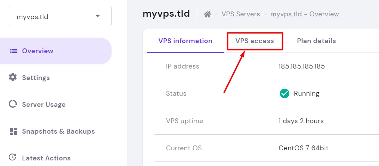This screenshot has height=166, width=379.
Task: Click the server selector dropdown arrow
Action: [98, 16]
